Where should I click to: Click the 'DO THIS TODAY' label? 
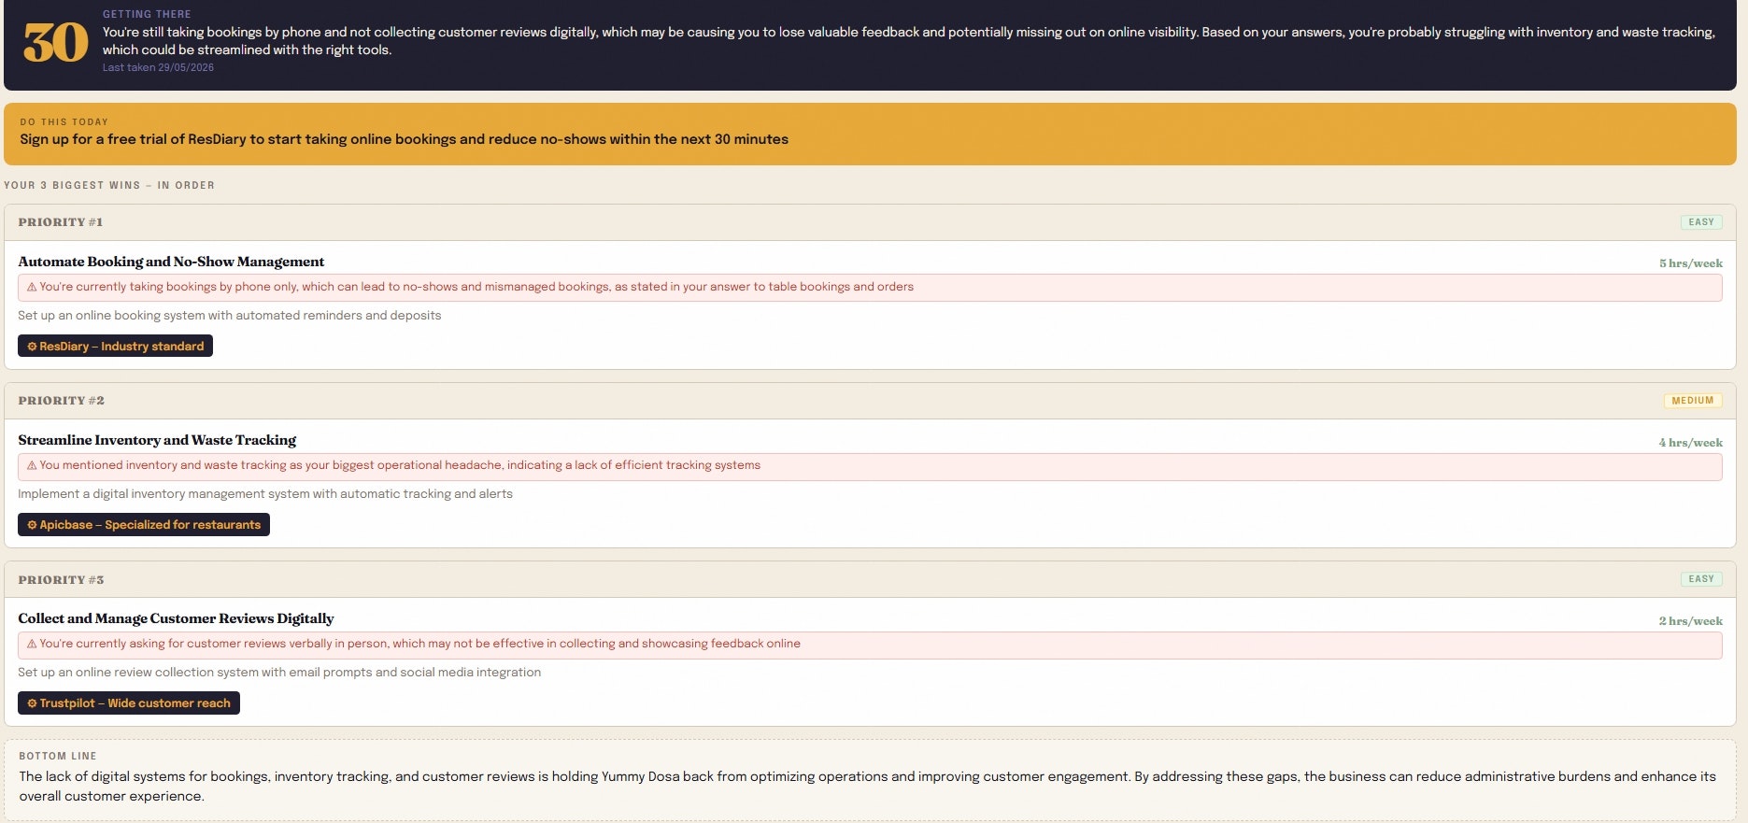click(x=64, y=121)
